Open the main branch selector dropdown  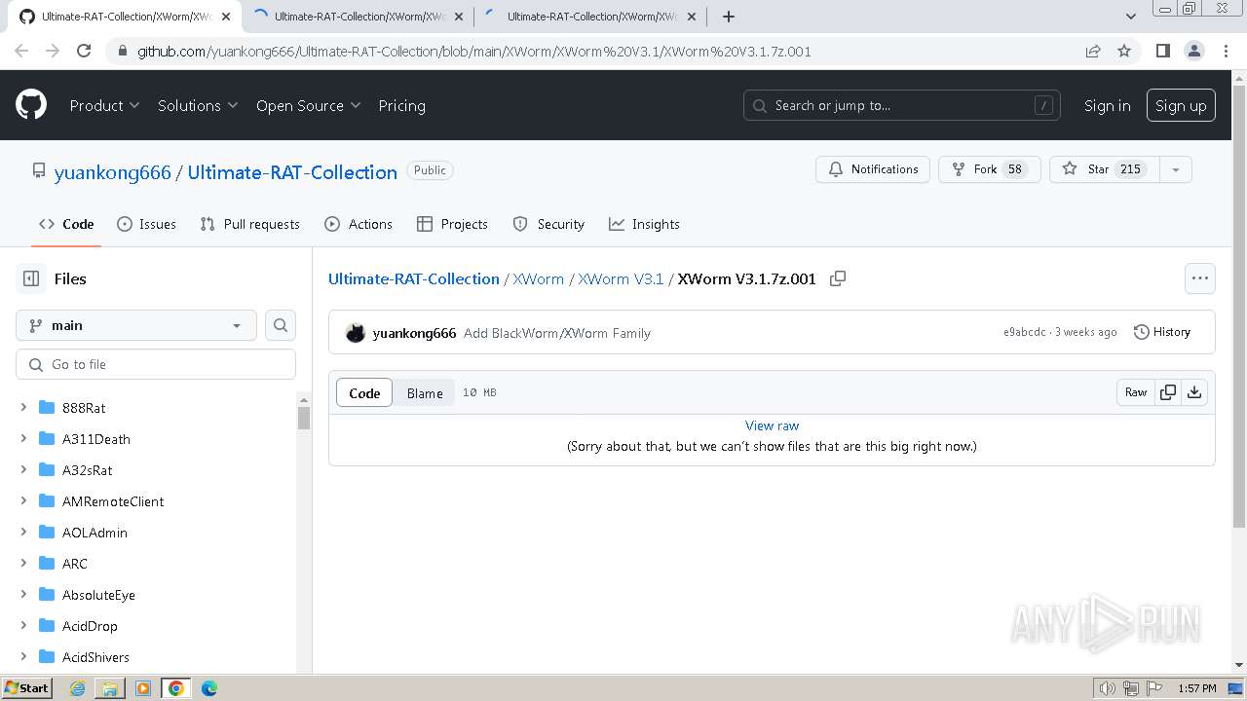pyautogui.click(x=136, y=325)
